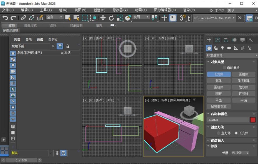Toggle the 自动栅格 checkbox

224,68
